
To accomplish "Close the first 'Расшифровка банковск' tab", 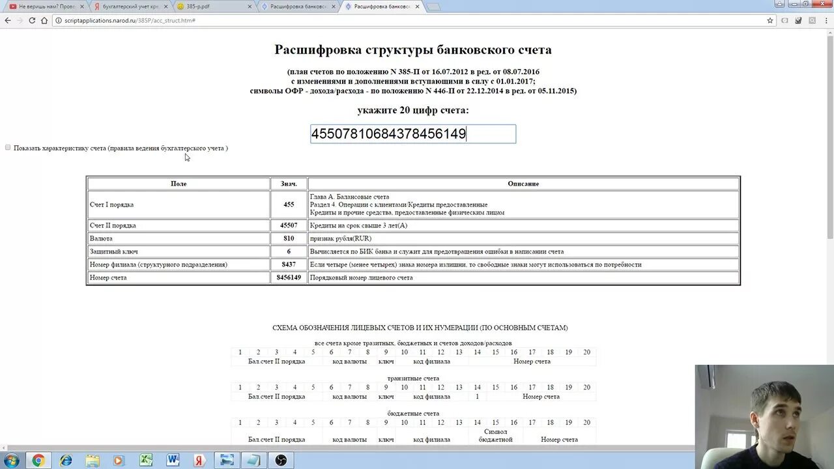I will click(x=333, y=7).
